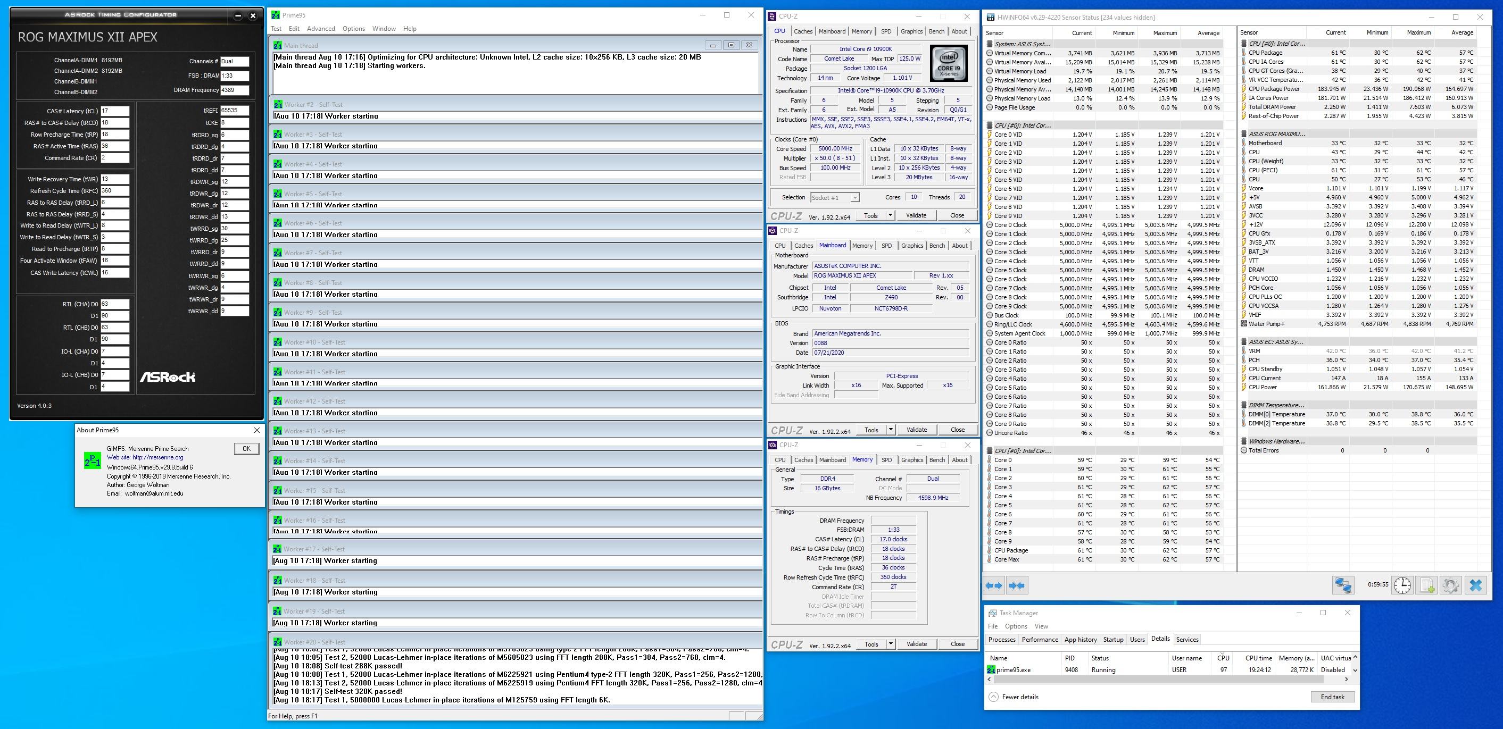Click the DRAM Frequency field showing 4389
This screenshot has height=729, width=1503.
235,90
